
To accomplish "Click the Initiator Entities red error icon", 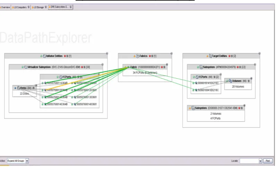I will pyautogui.click(x=65, y=56).
